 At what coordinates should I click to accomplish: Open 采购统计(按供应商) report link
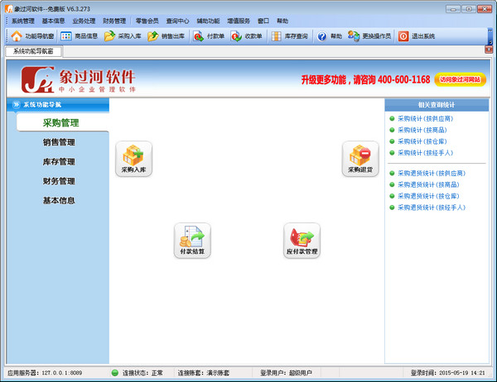coord(426,119)
